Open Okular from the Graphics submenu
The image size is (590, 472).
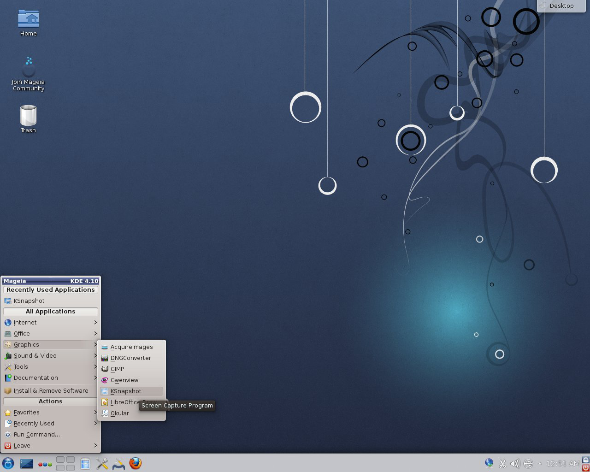point(131,413)
